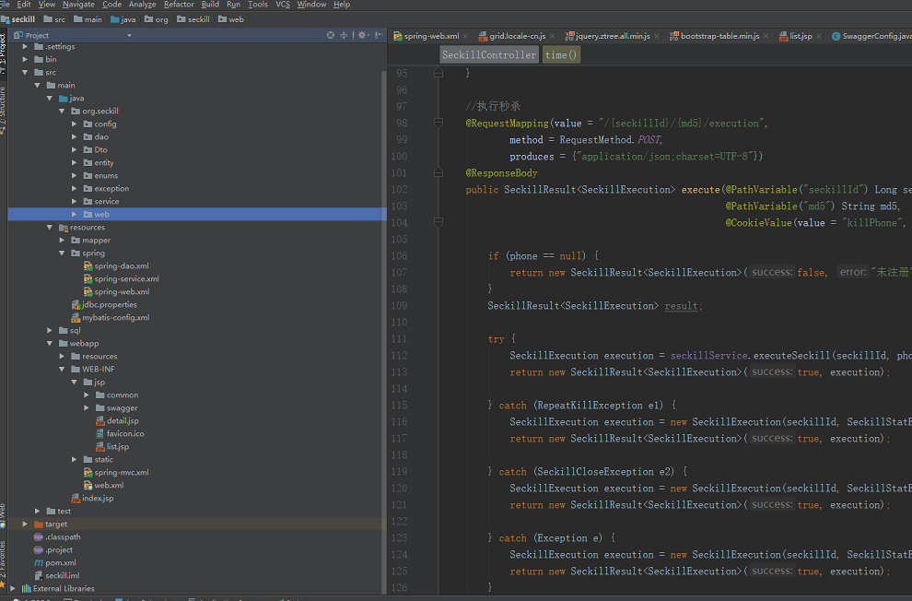Click the Hide Project panel icon
912x601 pixels.
point(378,35)
